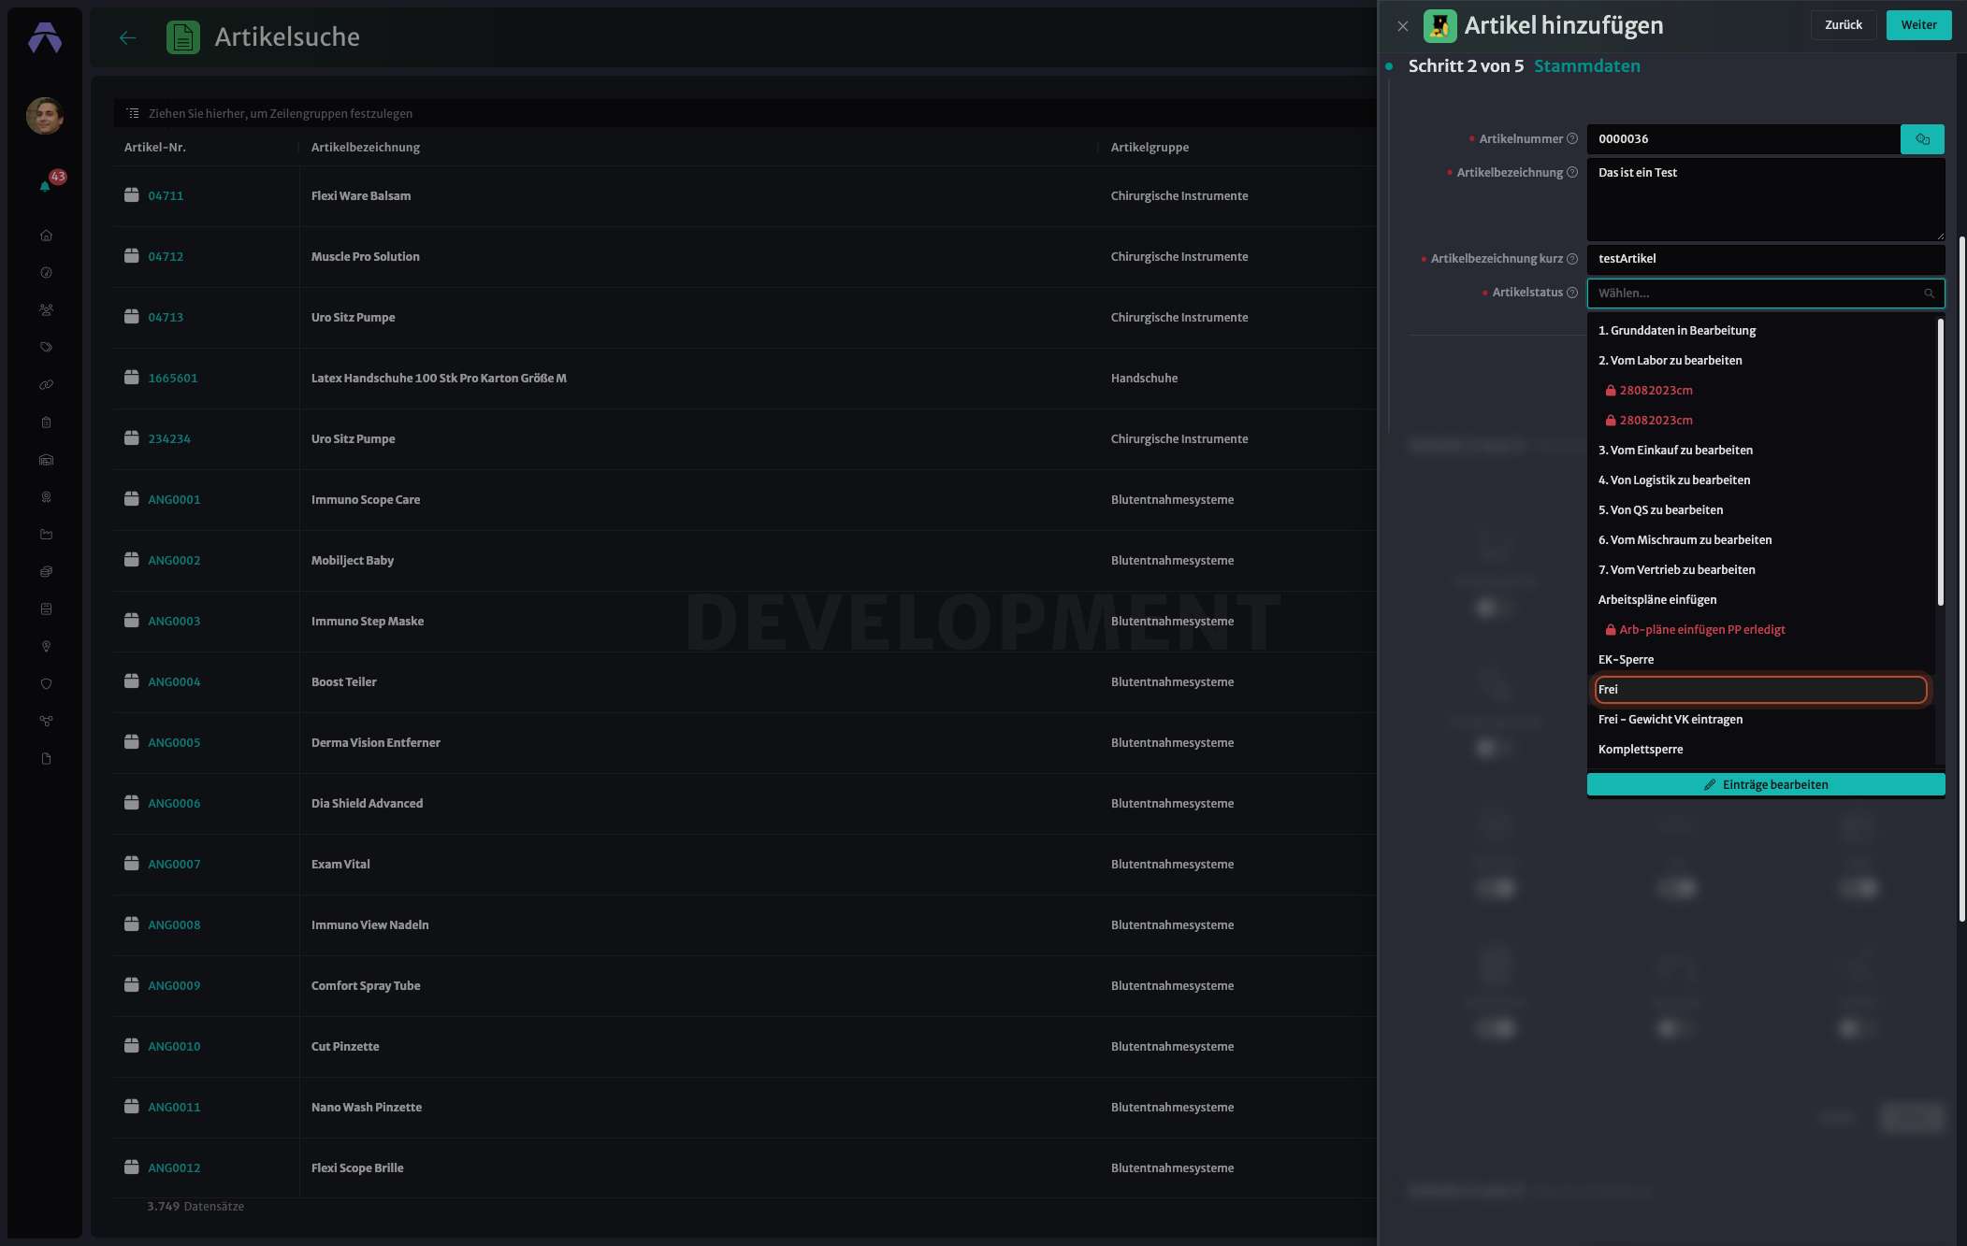Click the user avatar in sidebar
The height and width of the screenshot is (1246, 1967).
pos(45,116)
